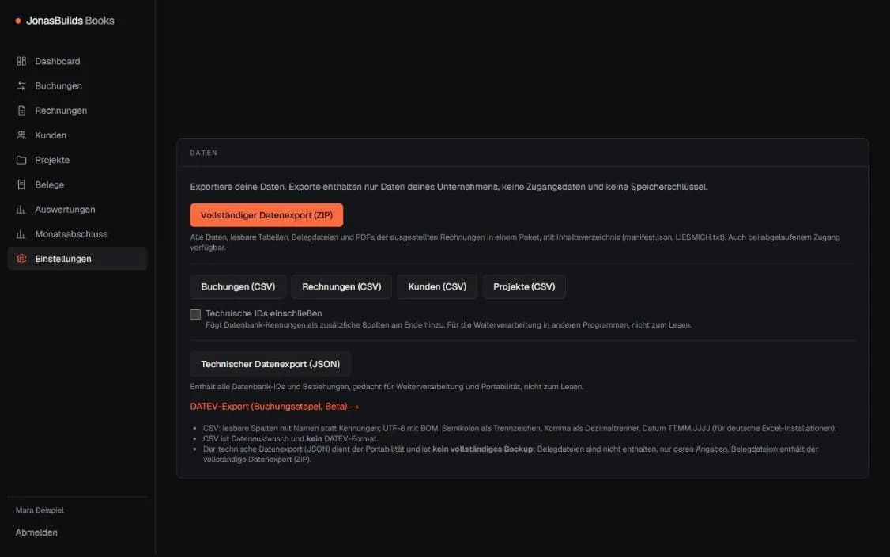Click Abmelden to log out
Screen dimensions: 890x557
pyautogui.click(x=36, y=532)
